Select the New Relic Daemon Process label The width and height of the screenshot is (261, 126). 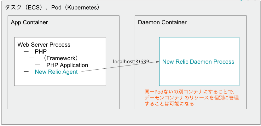coord(198,62)
